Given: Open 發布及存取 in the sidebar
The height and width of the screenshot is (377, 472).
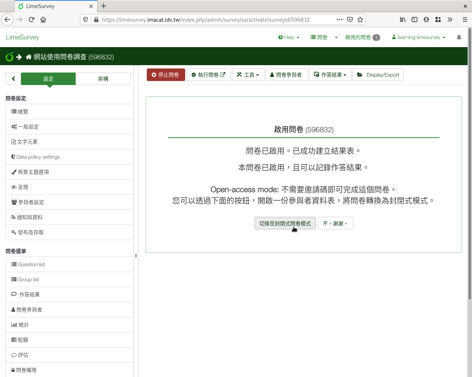Looking at the screenshot, I should tap(70, 232).
